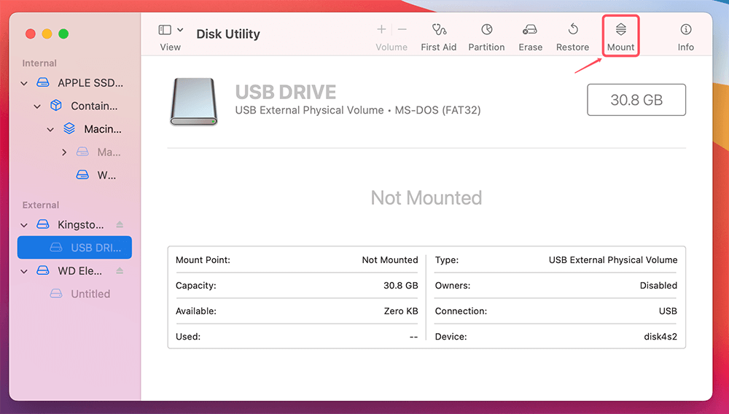Collapse the APPLE SSD disk tree
Image resolution: width=729 pixels, height=414 pixels.
coord(24,83)
